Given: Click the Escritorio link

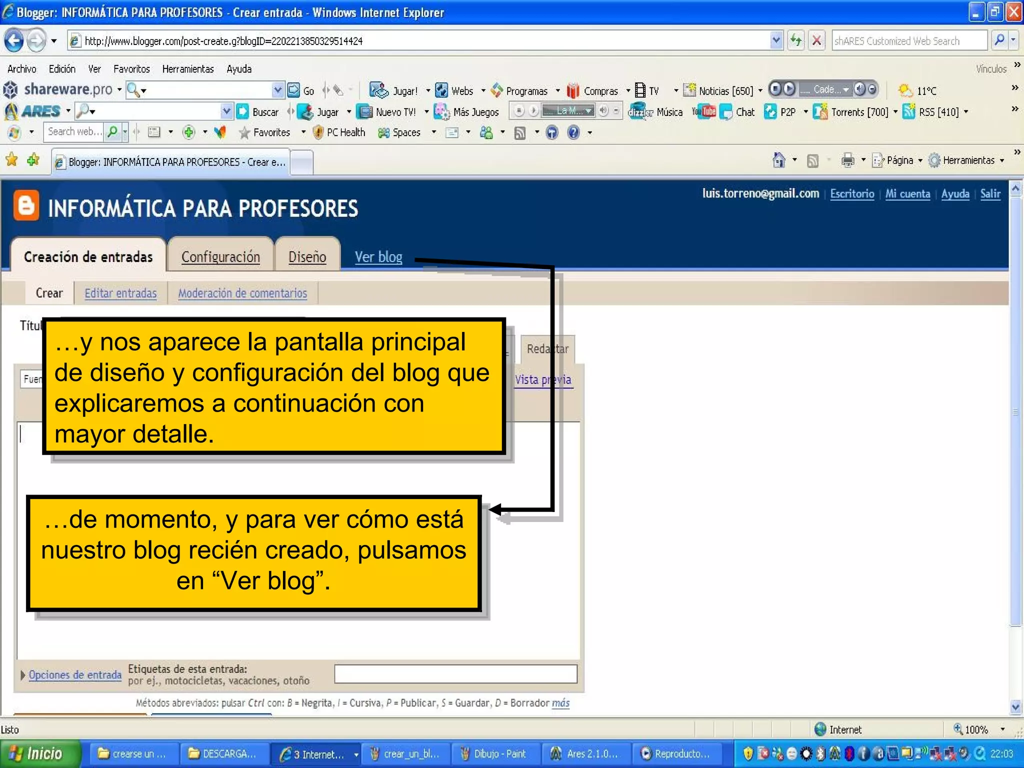Looking at the screenshot, I should tap(852, 193).
